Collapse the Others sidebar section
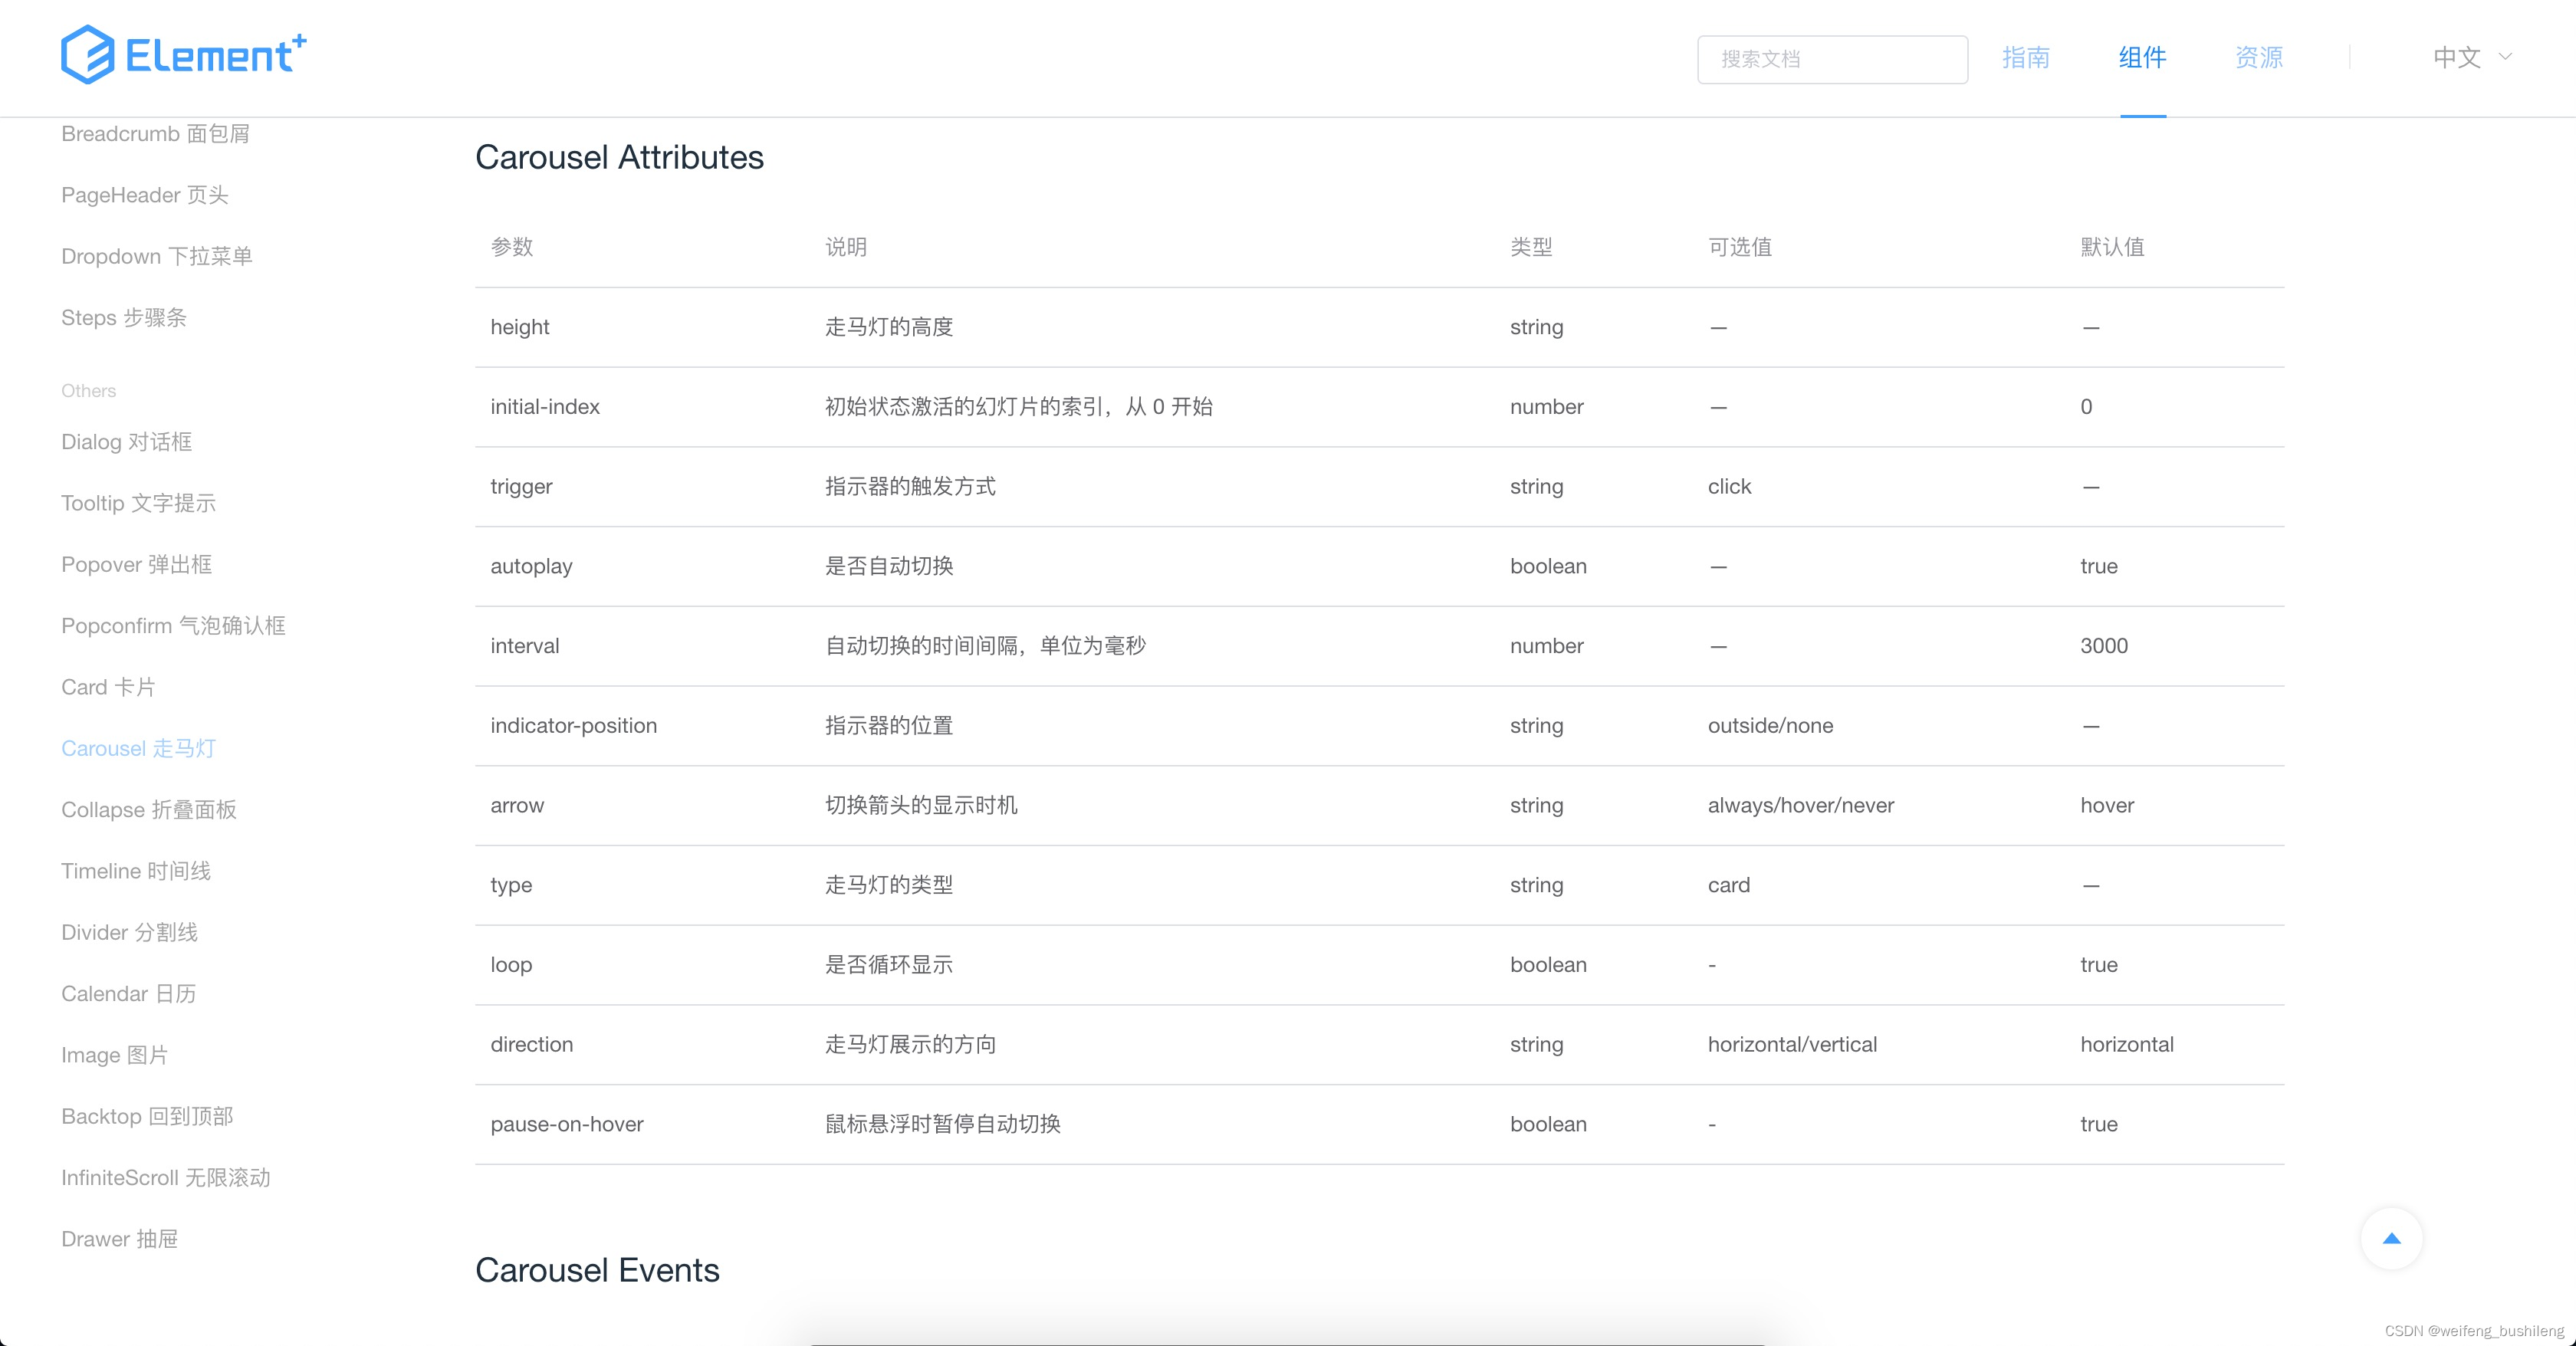 pyautogui.click(x=88, y=390)
